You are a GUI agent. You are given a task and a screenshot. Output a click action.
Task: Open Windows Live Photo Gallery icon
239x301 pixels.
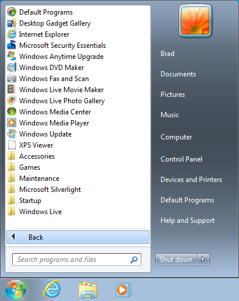pyautogui.click(x=12, y=101)
